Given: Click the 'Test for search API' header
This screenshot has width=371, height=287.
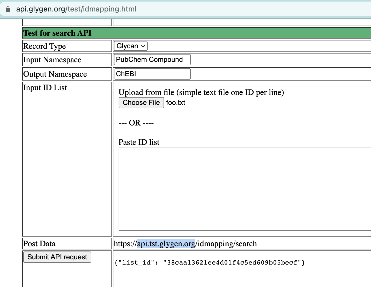Looking at the screenshot, I should tap(57, 33).
